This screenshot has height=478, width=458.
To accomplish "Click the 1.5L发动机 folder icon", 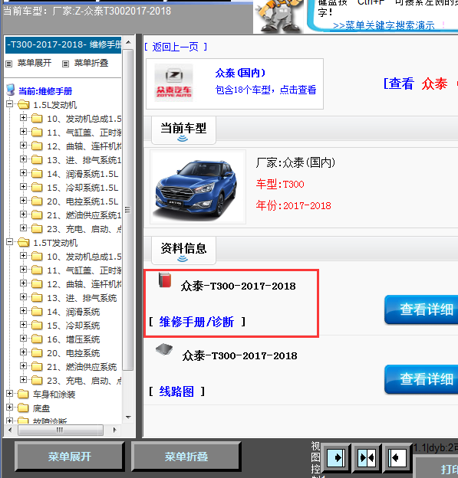I will tap(24, 105).
